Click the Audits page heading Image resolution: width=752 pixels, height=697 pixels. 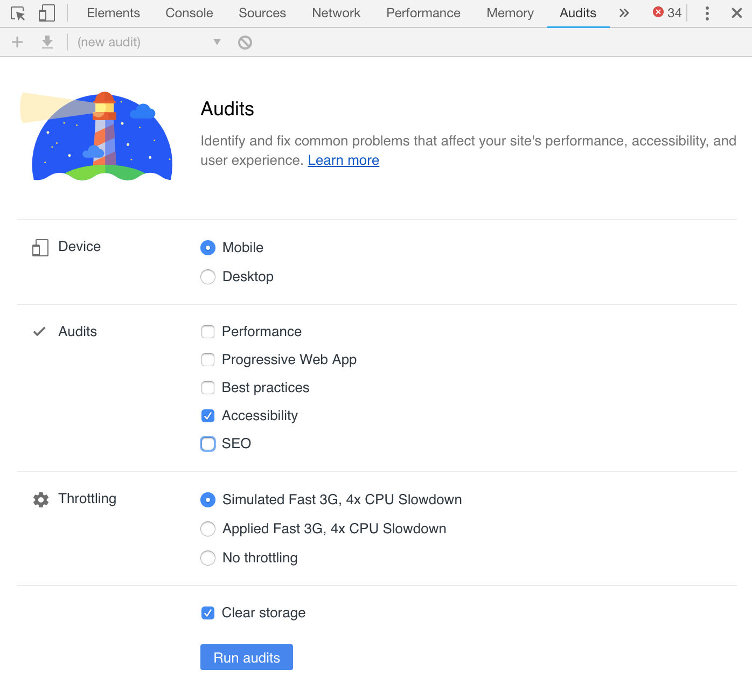[x=227, y=109]
